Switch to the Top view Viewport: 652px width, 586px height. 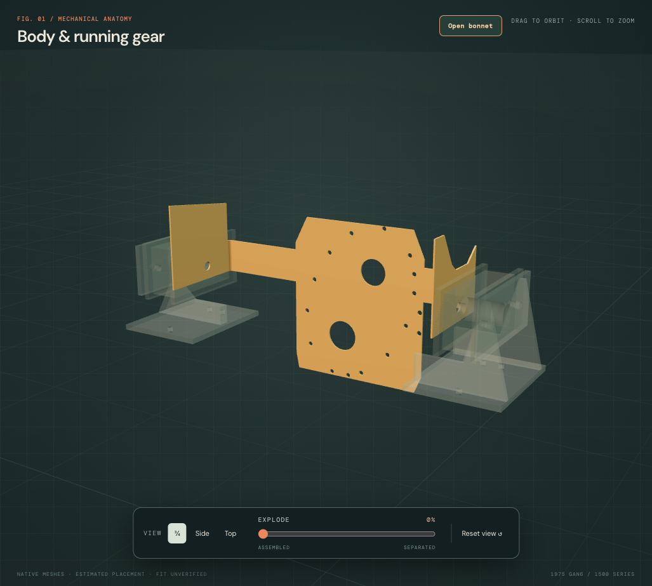tap(230, 533)
